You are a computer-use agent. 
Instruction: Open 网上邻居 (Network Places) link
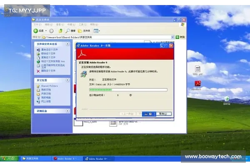tap(44, 101)
